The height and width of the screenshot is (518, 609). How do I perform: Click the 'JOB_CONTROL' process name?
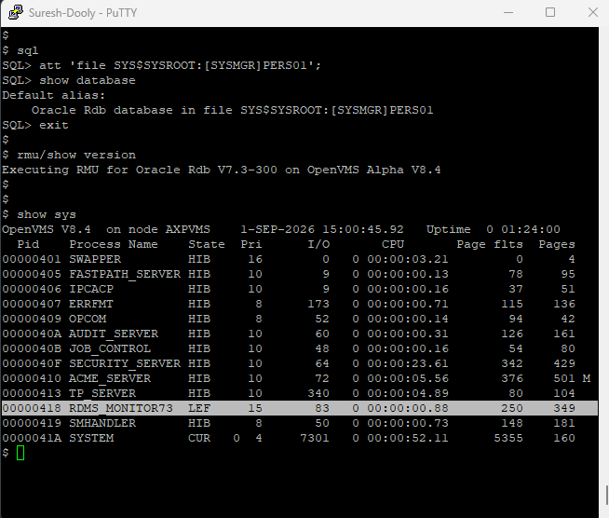[110, 348]
